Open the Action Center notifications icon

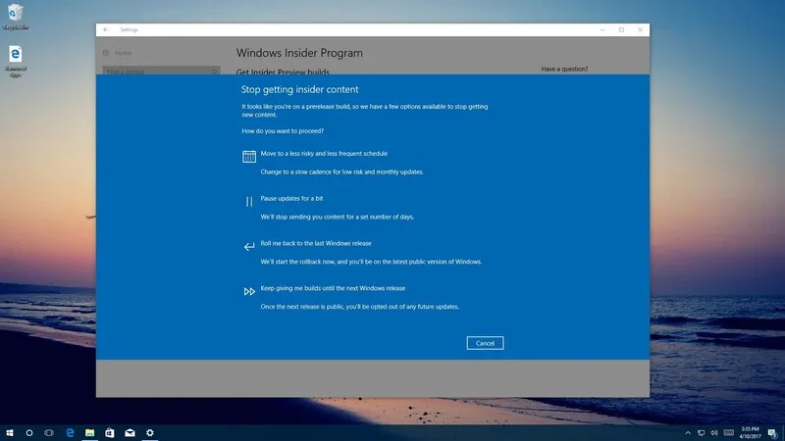click(772, 433)
